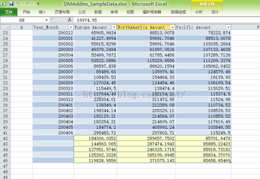Switch to the 插入 ribbon tab

42,12
